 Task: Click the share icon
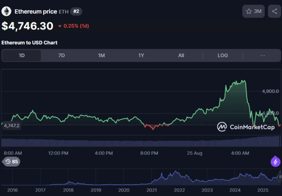point(274,11)
